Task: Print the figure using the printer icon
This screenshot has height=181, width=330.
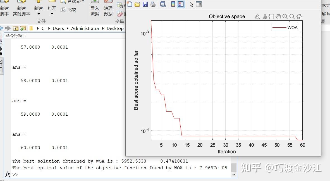Action: click(153, 4)
